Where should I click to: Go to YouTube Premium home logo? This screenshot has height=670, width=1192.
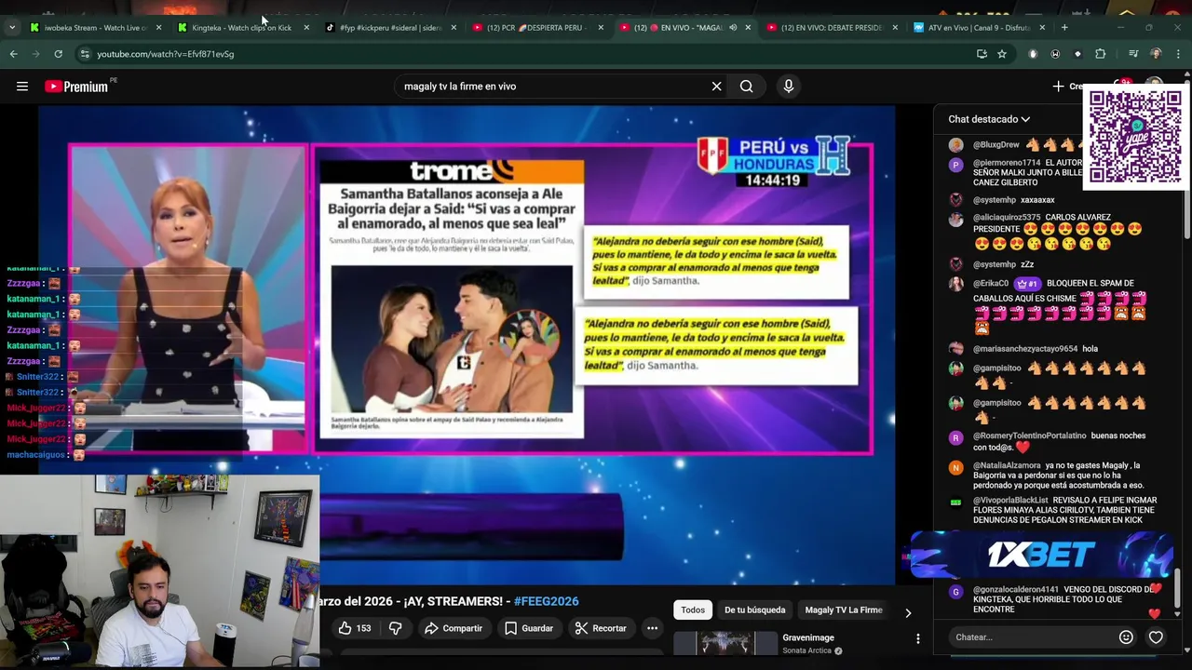click(x=76, y=87)
